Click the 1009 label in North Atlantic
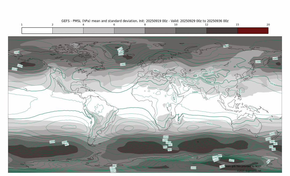This screenshot has height=176, width=290. [123, 64]
